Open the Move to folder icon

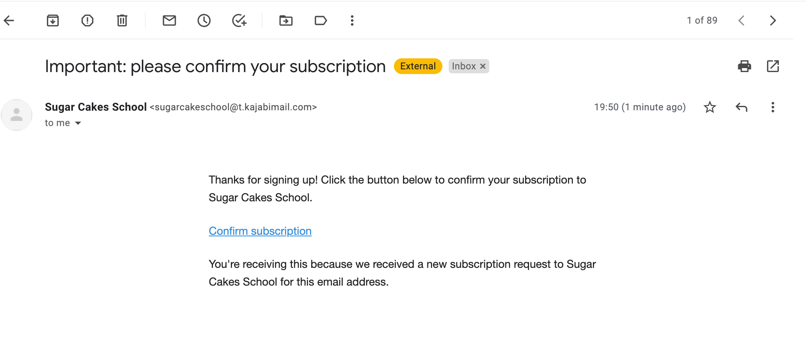[x=286, y=20]
